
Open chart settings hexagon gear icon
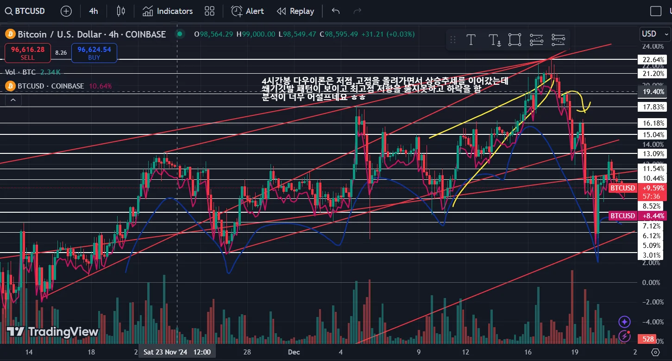(x=655, y=352)
